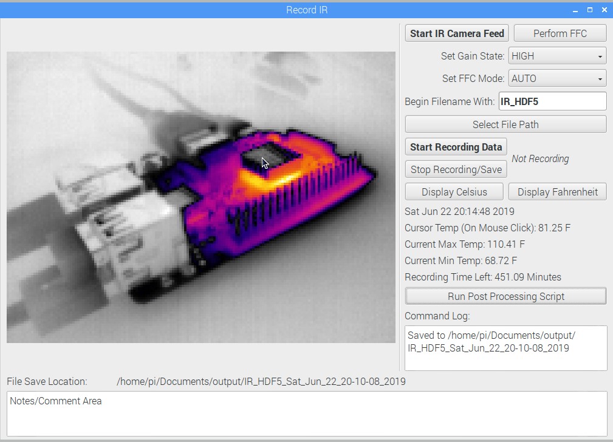This screenshot has width=613, height=442.
Task: Click Start IR Camera Feed button
Action: click(457, 33)
